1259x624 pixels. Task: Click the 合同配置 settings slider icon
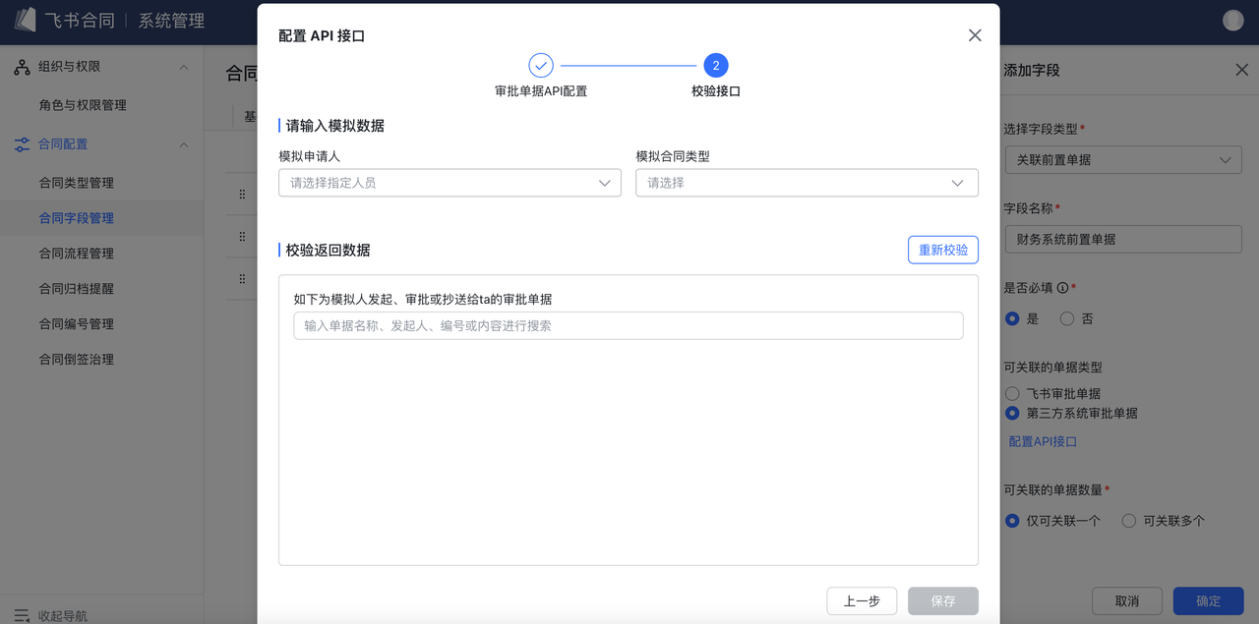click(22, 144)
